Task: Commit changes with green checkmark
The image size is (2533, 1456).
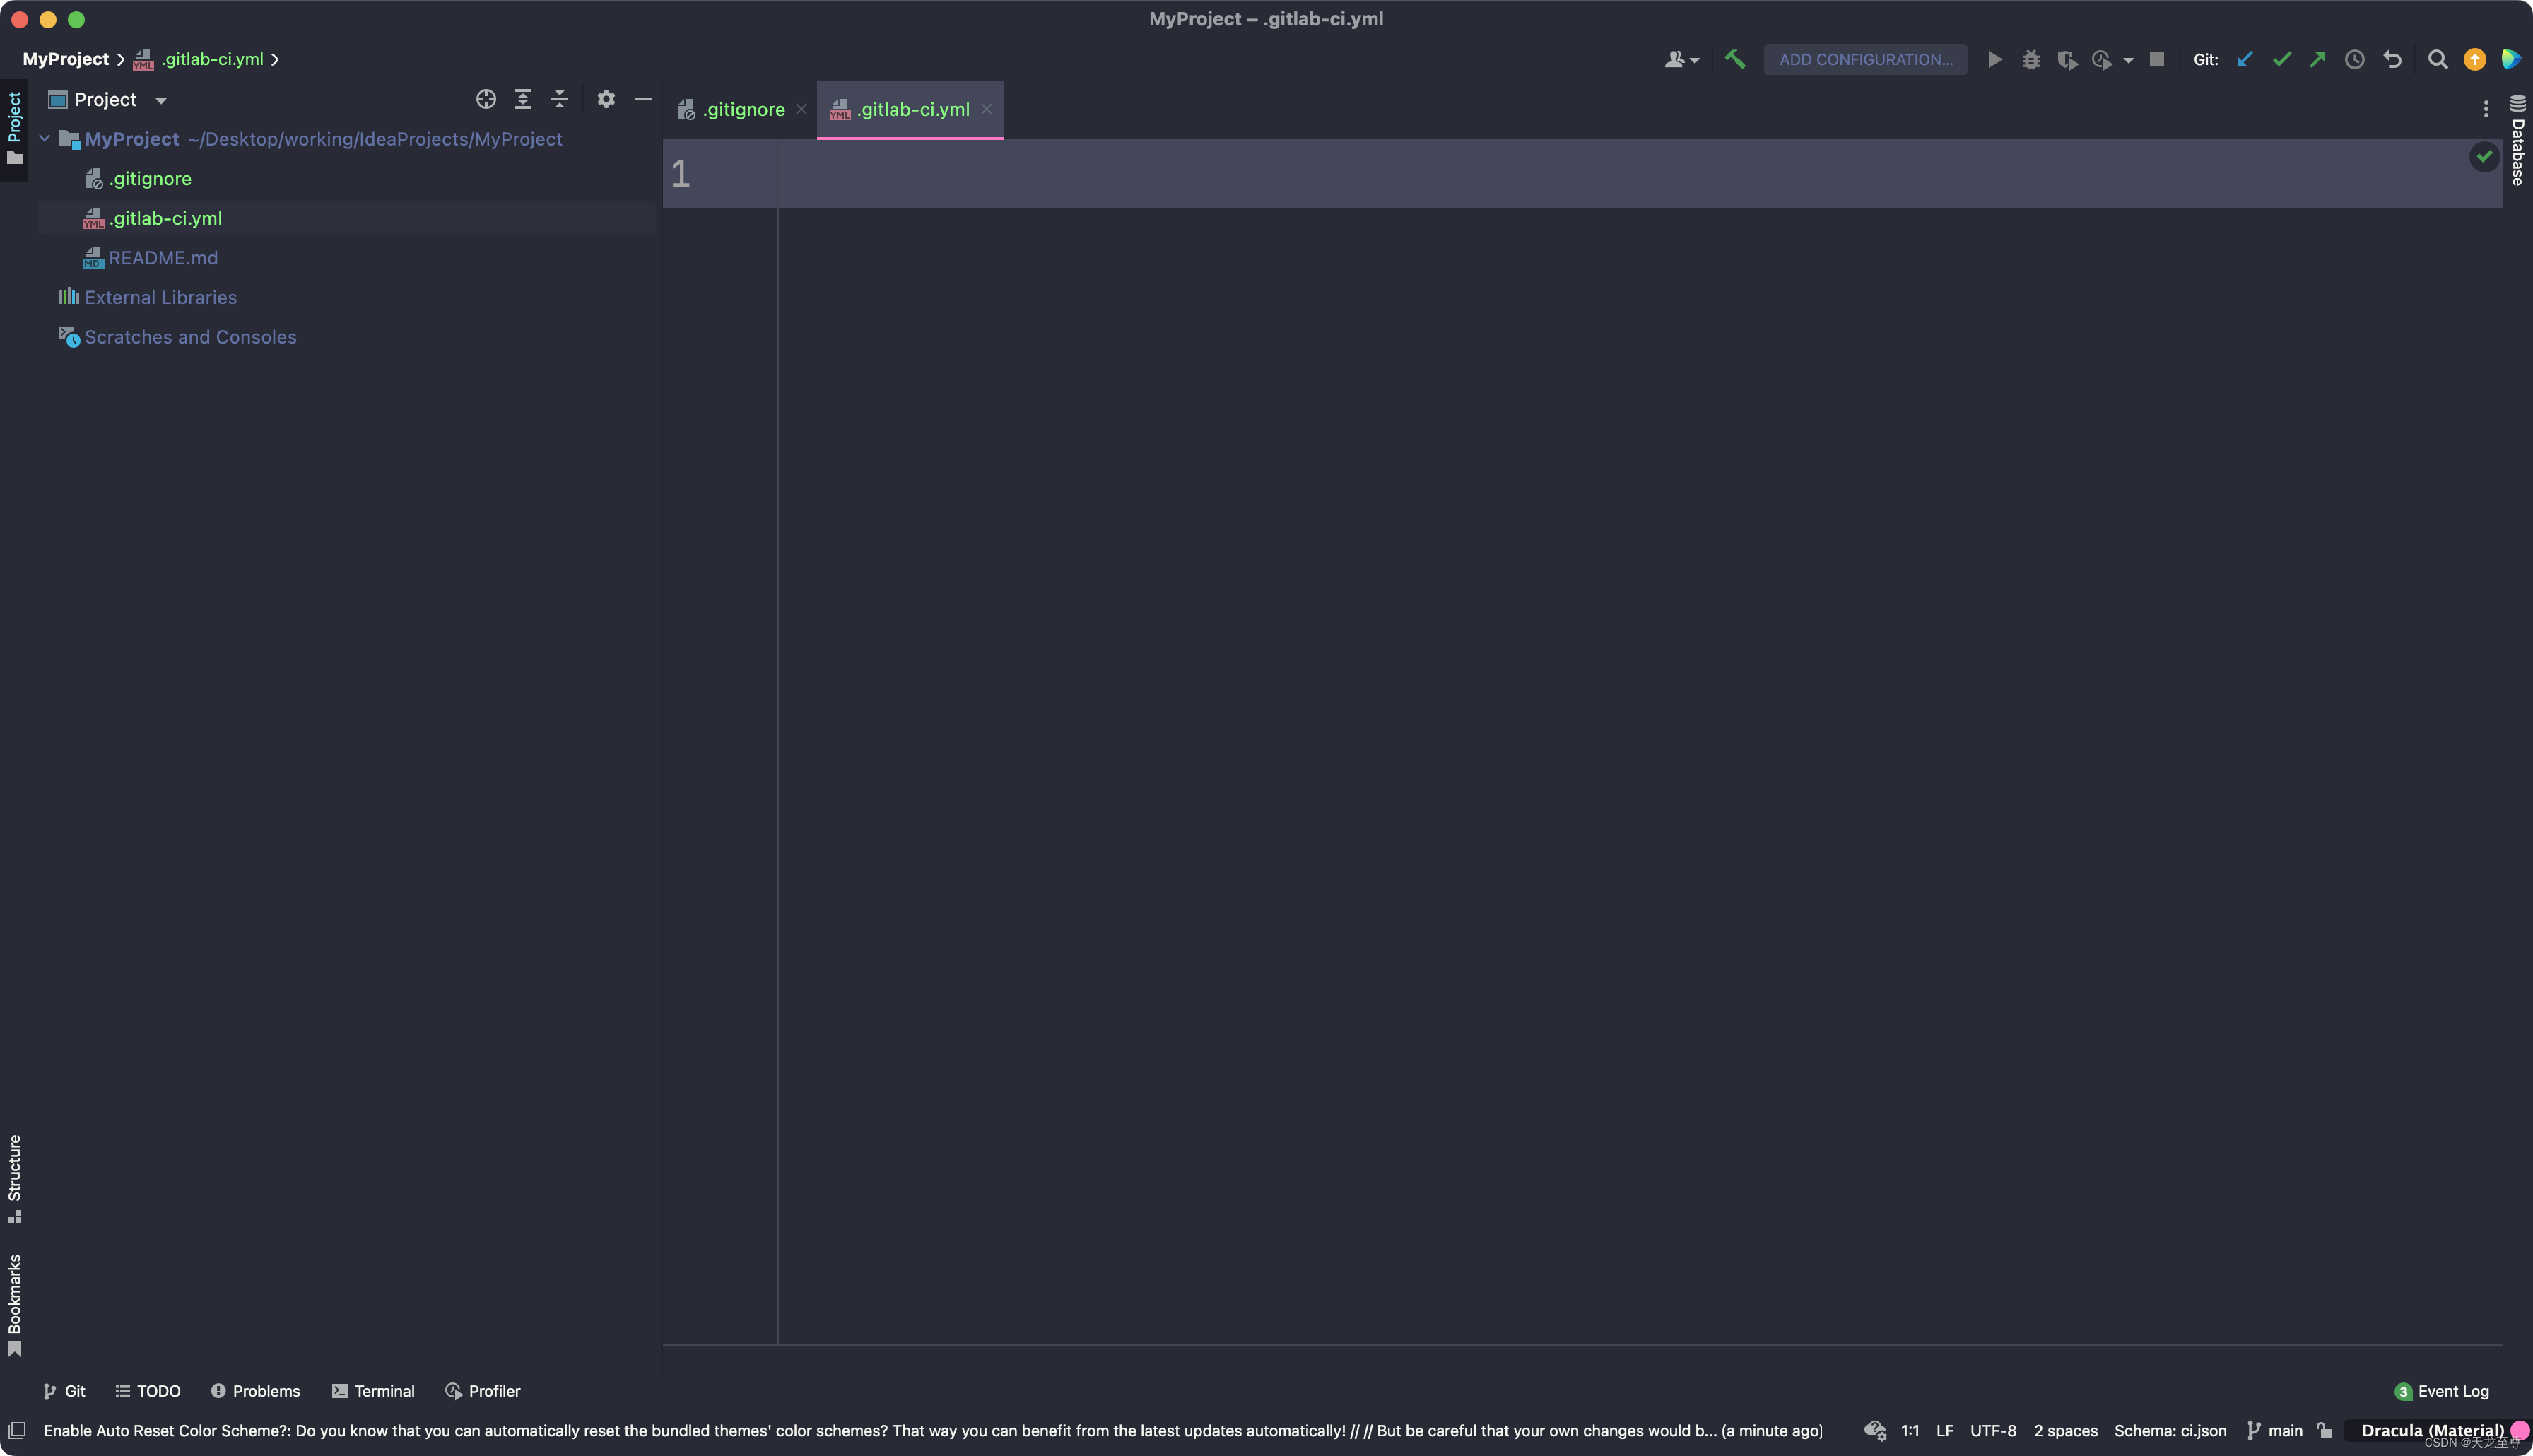Action: tap(2281, 59)
